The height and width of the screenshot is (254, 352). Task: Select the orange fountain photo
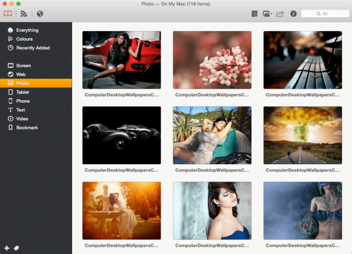121,211
